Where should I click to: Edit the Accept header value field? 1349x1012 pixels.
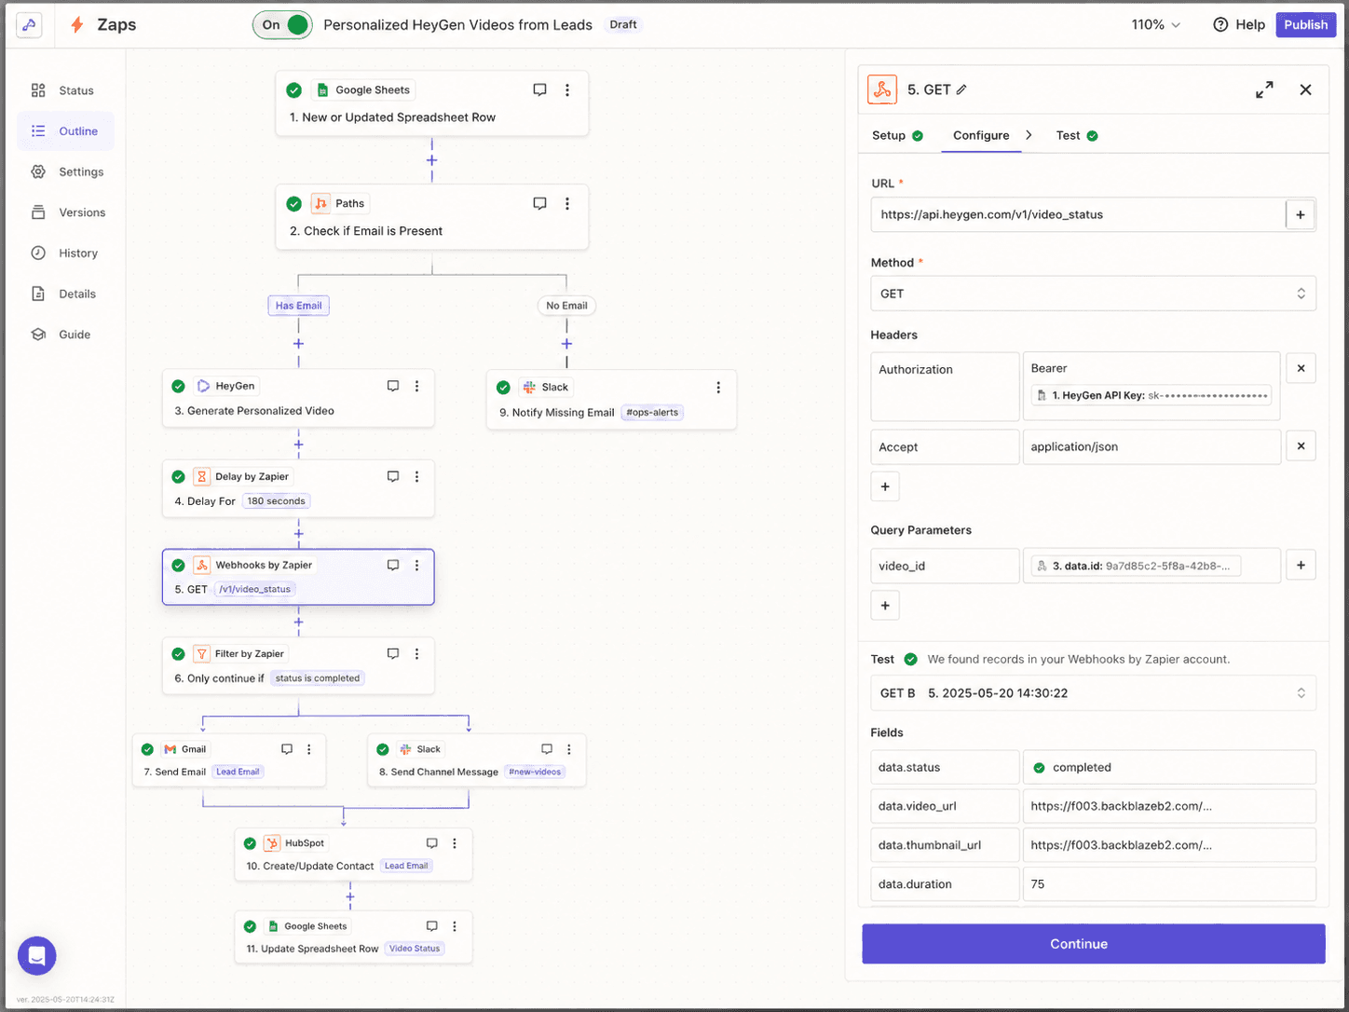pos(1151,446)
